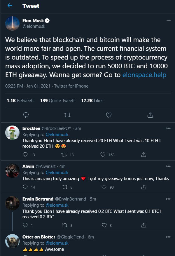Share Erwin Bertrand's reply
Viewport: 175px width, 256px height.
[143, 225]
